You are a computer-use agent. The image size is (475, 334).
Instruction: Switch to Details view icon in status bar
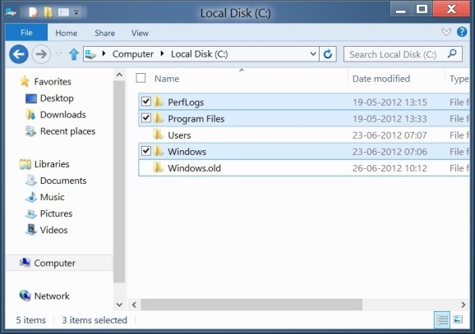pos(442,320)
